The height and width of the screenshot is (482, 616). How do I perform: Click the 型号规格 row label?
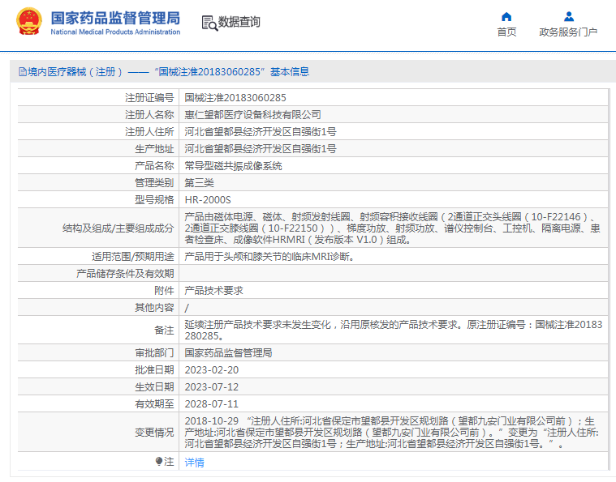(154, 200)
